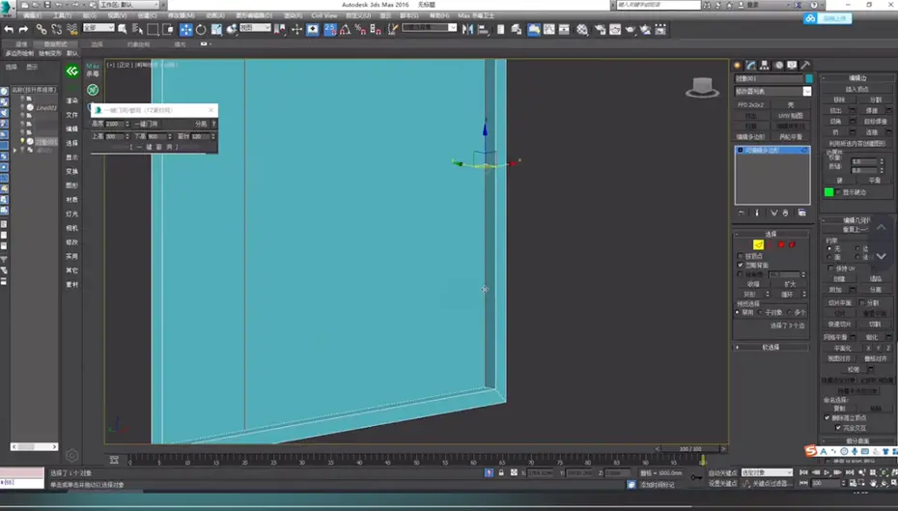Click the object name input field
The image size is (898, 511).
(x=769, y=78)
